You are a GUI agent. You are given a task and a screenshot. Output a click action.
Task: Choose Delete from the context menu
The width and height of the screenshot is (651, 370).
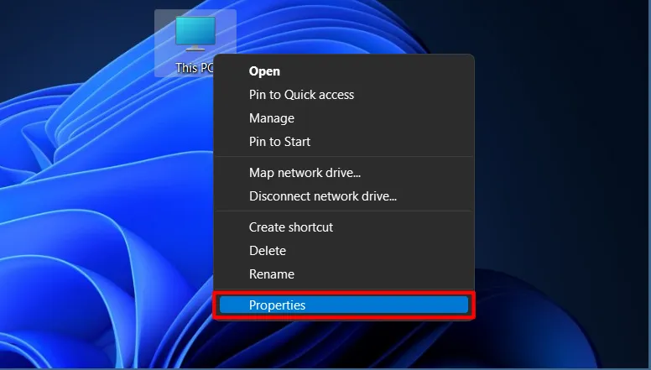[344, 251]
